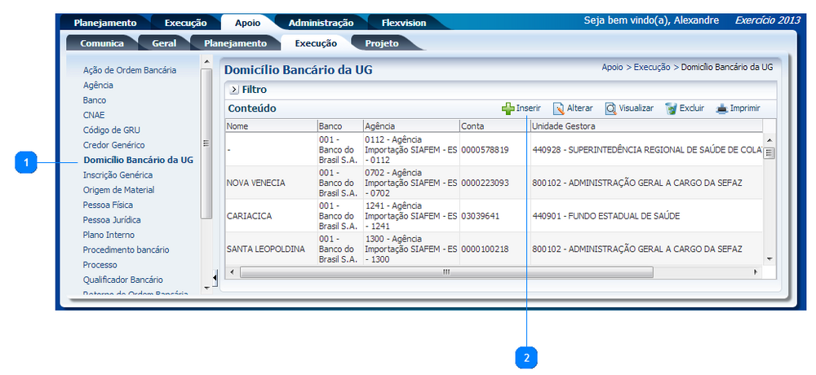Click the green plus Inserir icon
The height and width of the screenshot is (375, 816).
click(508, 108)
